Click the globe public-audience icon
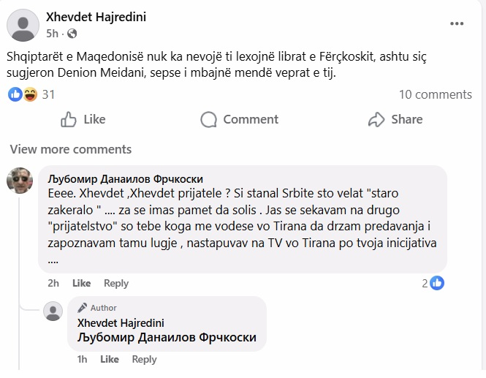Image resolution: width=486 pixels, height=378 pixels. tap(72, 34)
